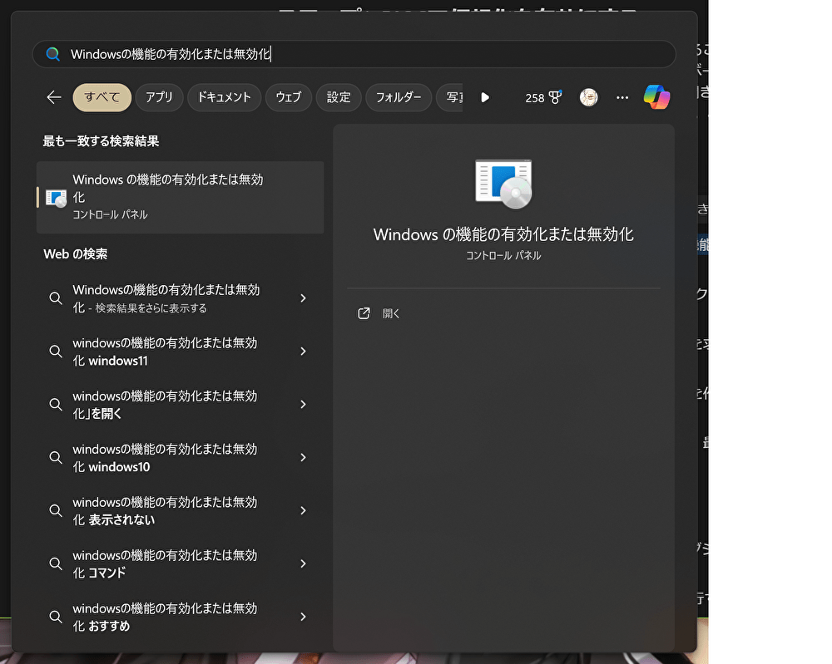Click the large Windows features icon in preview
832x664 pixels.
pos(503,184)
